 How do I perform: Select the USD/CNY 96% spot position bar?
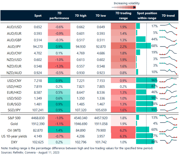click(146, 80)
